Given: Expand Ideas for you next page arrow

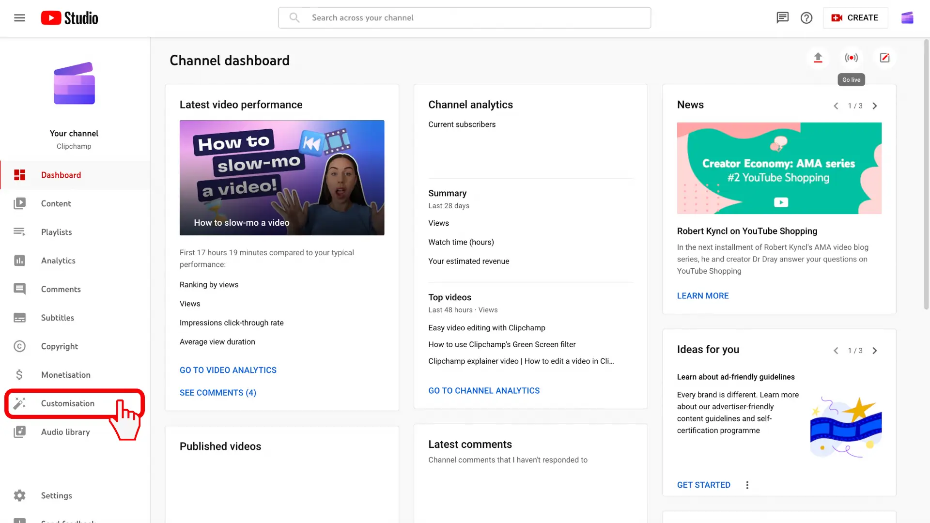Looking at the screenshot, I should (875, 351).
